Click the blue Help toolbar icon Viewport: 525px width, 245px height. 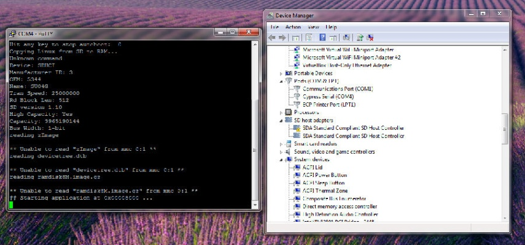[x=322, y=38]
